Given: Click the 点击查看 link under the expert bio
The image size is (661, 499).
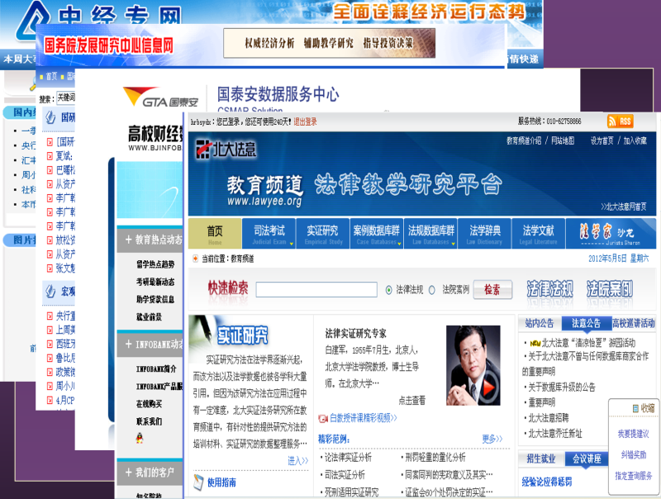Looking at the screenshot, I should (411, 401).
